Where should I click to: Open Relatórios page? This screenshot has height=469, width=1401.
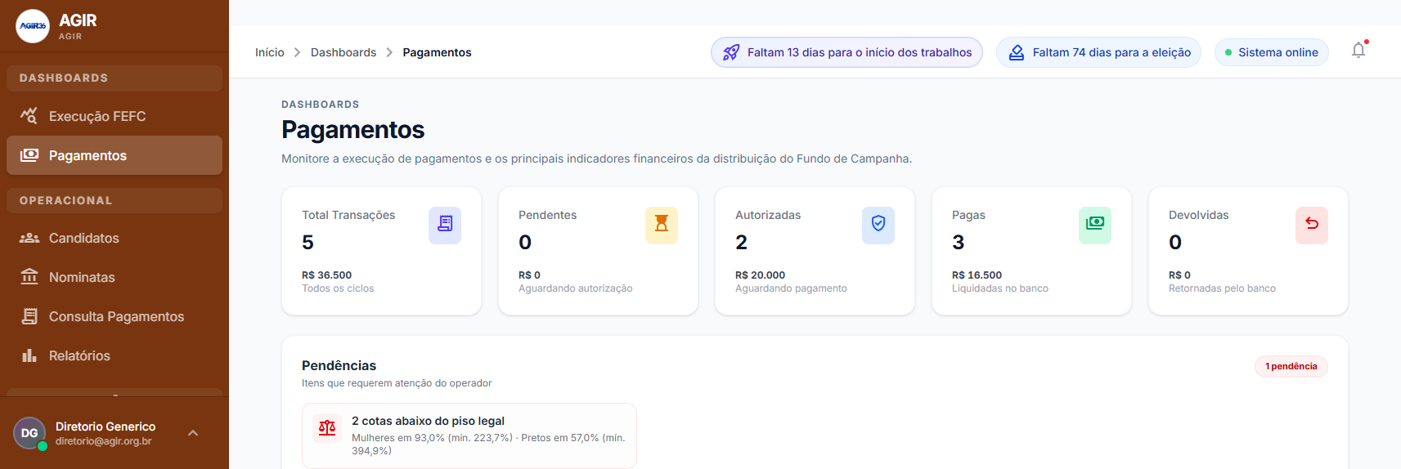[x=115, y=355]
